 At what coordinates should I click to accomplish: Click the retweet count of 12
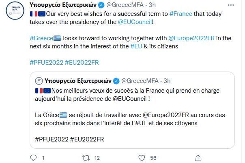(x=97, y=157)
